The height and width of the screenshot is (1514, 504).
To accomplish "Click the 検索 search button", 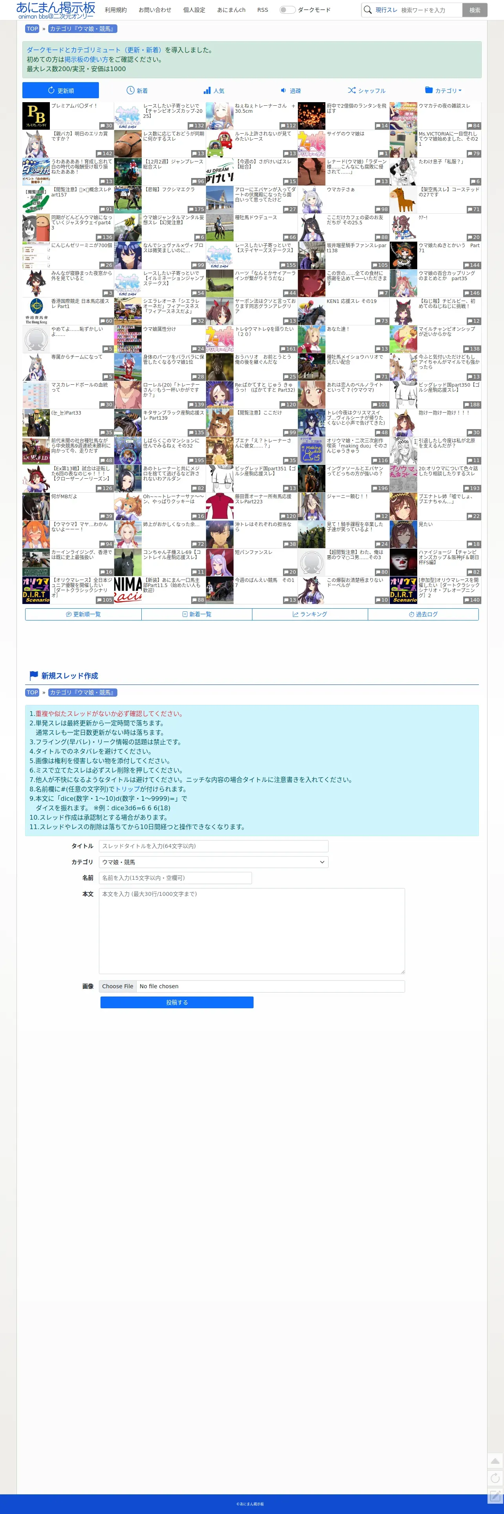I will [475, 10].
